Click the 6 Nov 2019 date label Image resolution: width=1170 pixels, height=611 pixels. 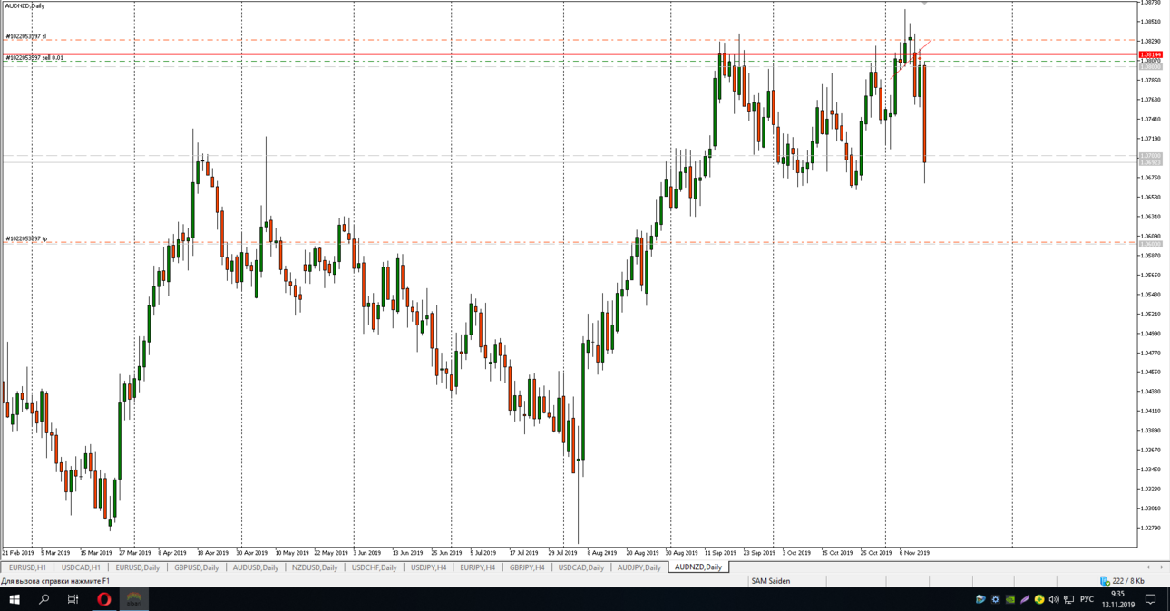[x=914, y=552]
